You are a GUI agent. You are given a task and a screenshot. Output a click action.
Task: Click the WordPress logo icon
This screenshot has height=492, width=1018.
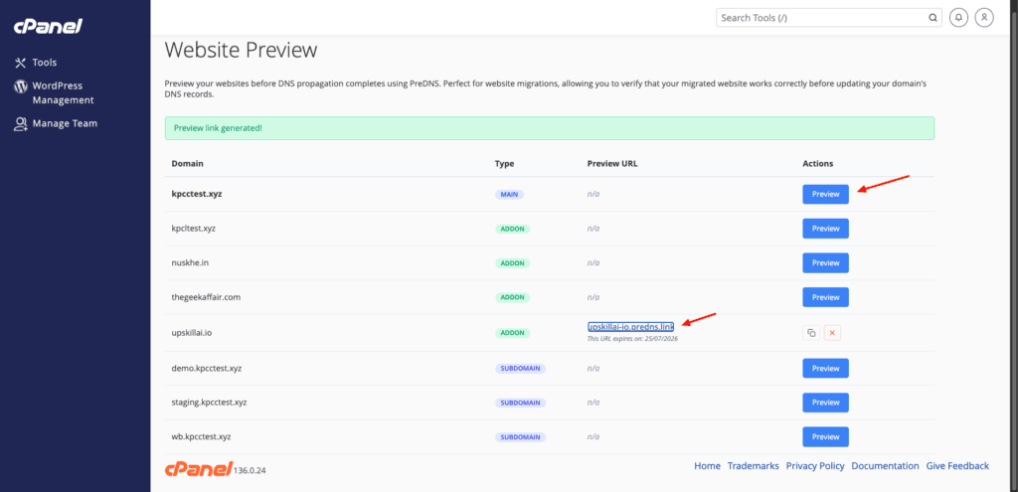tap(21, 85)
